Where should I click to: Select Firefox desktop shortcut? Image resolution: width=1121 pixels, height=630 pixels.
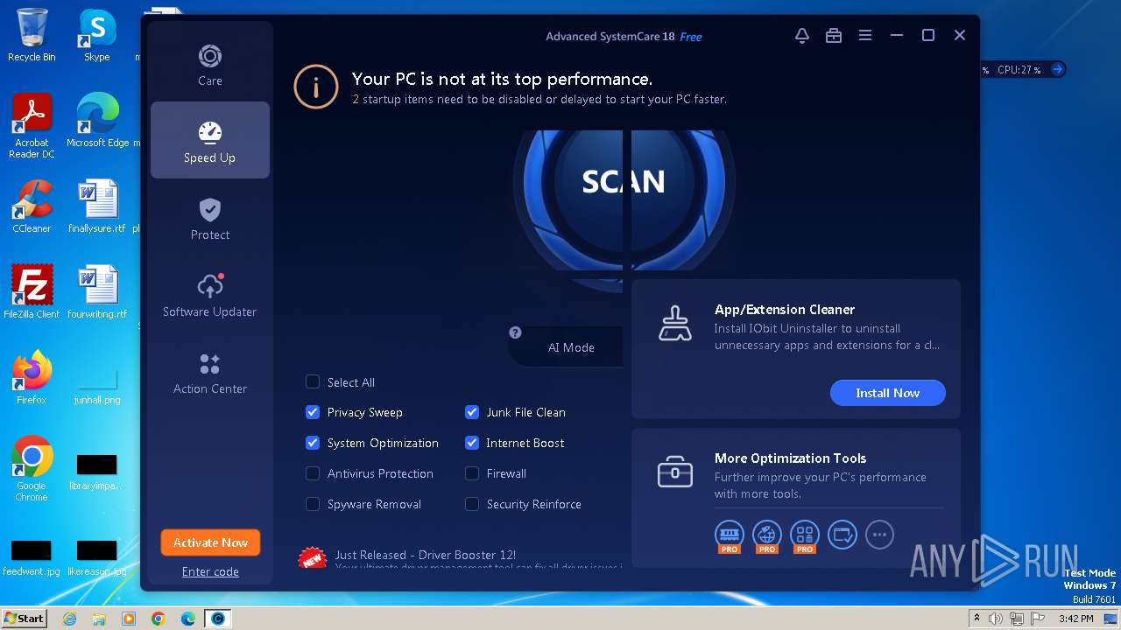[32, 378]
